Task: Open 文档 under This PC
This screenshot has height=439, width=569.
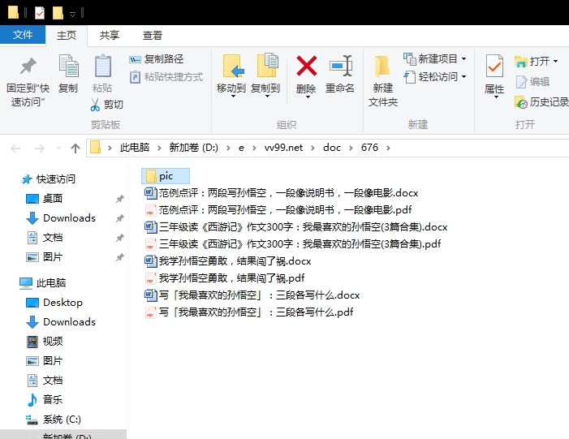Action: (45, 381)
